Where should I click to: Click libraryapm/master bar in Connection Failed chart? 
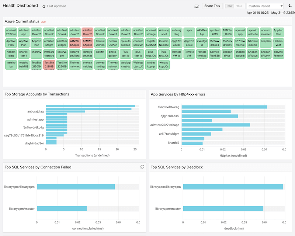(62, 208)
